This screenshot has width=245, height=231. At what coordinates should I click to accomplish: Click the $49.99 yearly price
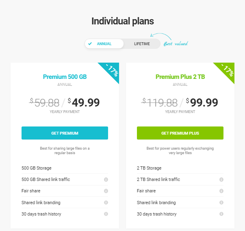[84, 102]
